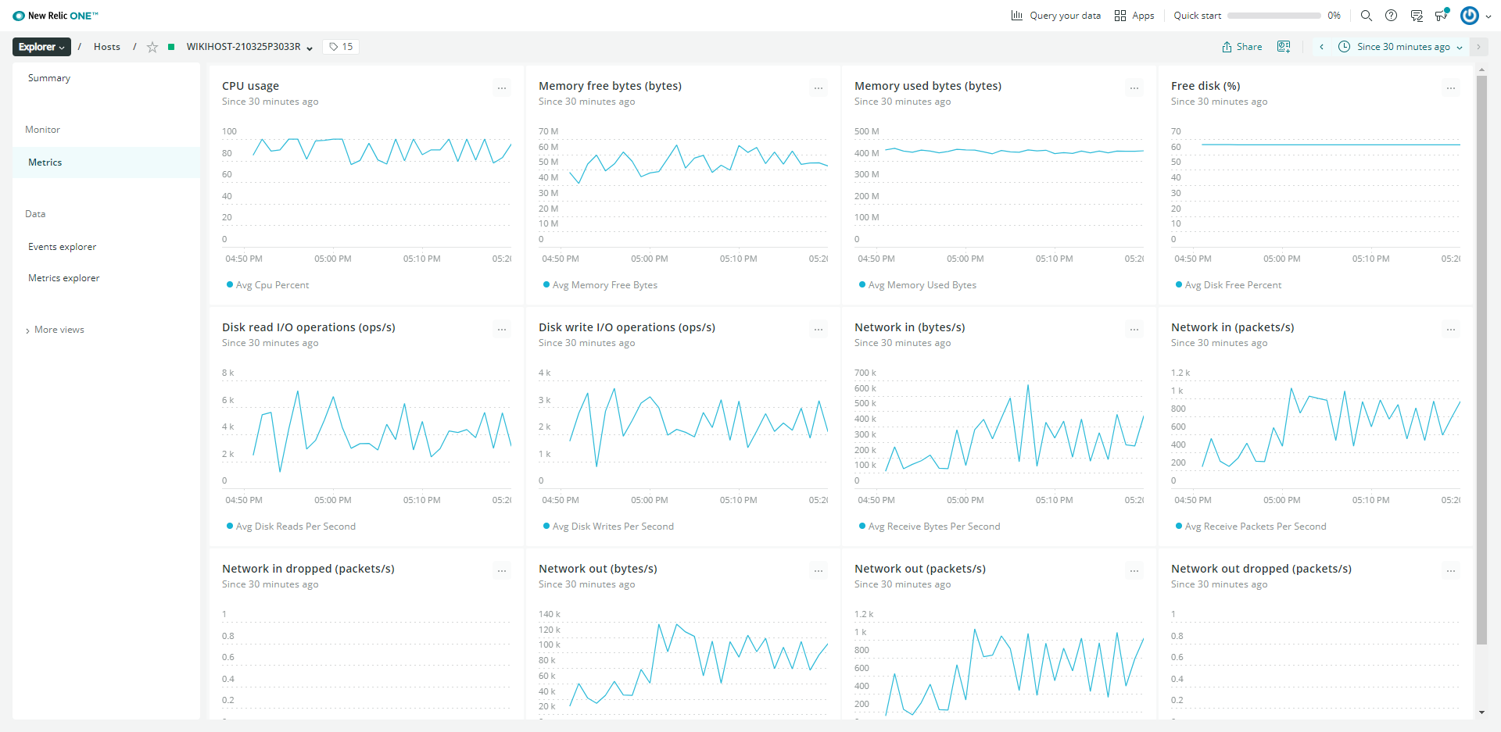Click the scrollbar down arrow
The image size is (1501, 732).
(x=1481, y=713)
